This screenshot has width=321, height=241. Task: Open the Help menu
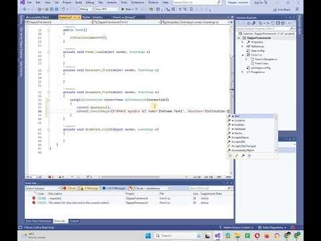click(x=165, y=3)
